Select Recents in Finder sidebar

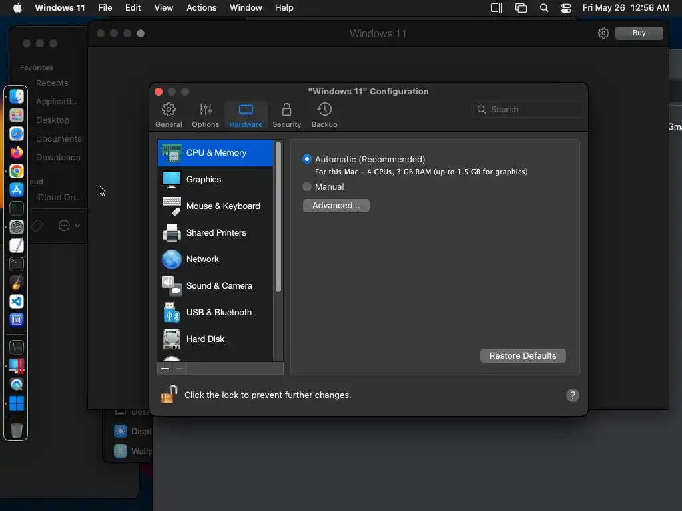(52, 83)
